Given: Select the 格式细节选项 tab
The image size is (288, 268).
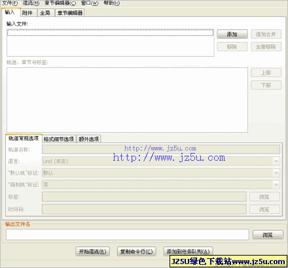Looking at the screenshot, I should click(x=59, y=139).
